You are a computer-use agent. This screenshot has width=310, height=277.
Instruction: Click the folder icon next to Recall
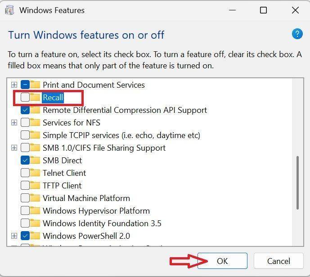tap(35, 97)
